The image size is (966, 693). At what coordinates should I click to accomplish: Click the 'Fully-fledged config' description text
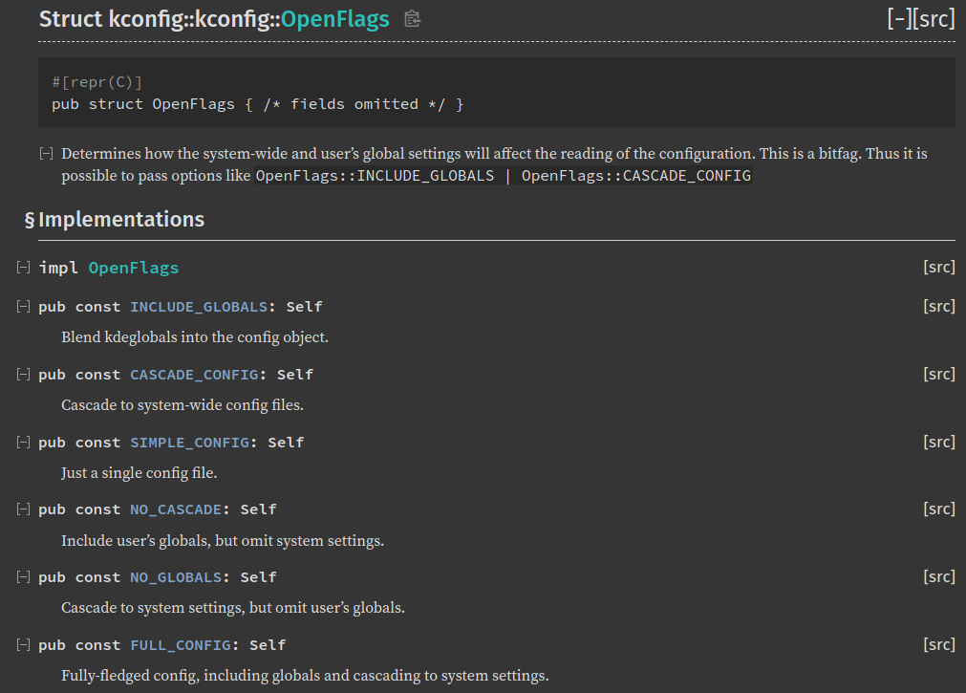coord(305,676)
